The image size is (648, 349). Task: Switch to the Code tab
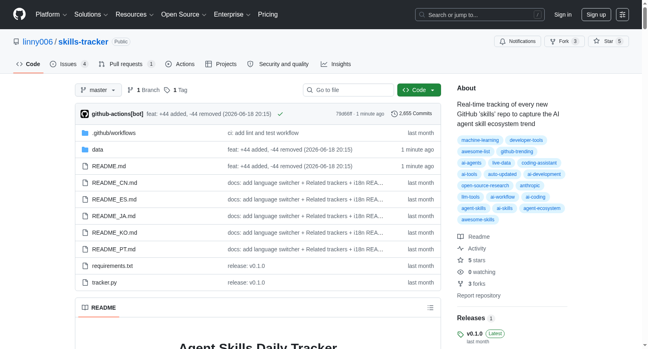click(x=28, y=64)
